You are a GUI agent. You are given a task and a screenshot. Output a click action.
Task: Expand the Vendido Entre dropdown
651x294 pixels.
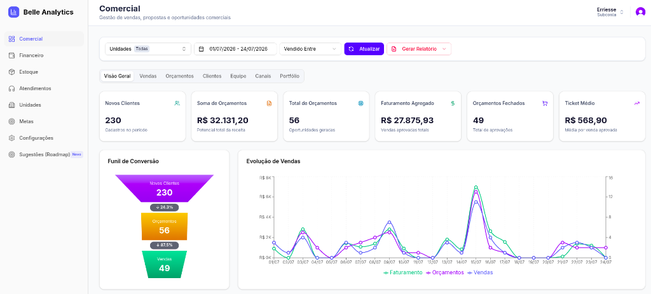310,49
